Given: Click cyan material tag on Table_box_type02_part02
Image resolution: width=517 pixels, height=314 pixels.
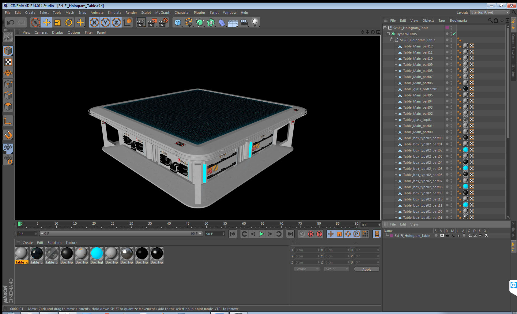Looking at the screenshot, I should [466, 150].
